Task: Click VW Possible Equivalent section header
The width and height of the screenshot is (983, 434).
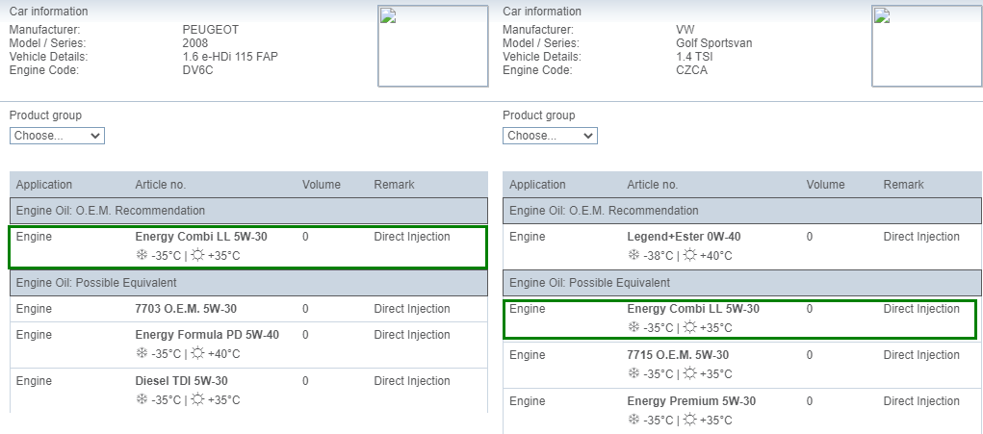Action: (x=742, y=283)
